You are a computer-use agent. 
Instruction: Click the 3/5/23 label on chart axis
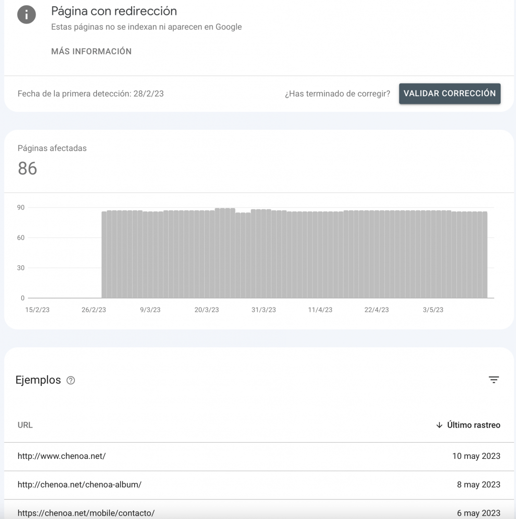pyautogui.click(x=433, y=310)
